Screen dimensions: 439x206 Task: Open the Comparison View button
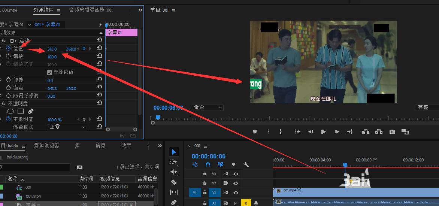pyautogui.click(x=405, y=131)
